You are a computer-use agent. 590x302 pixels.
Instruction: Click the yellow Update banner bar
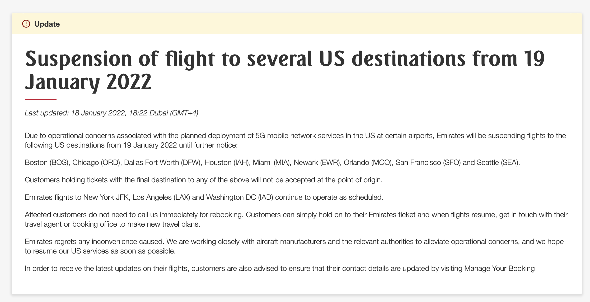[x=297, y=24]
